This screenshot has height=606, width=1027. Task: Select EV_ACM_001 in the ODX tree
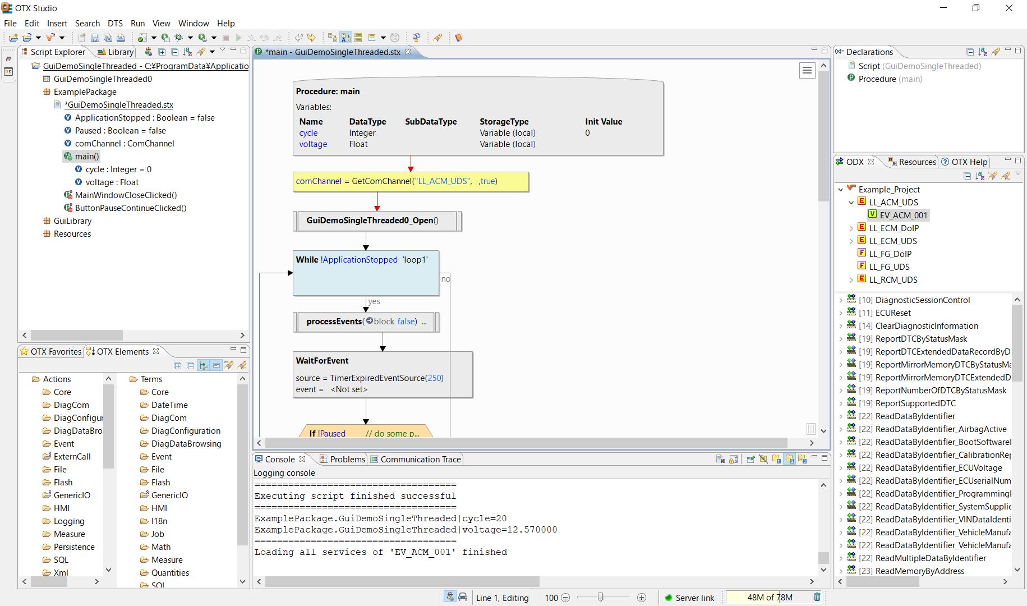click(903, 215)
